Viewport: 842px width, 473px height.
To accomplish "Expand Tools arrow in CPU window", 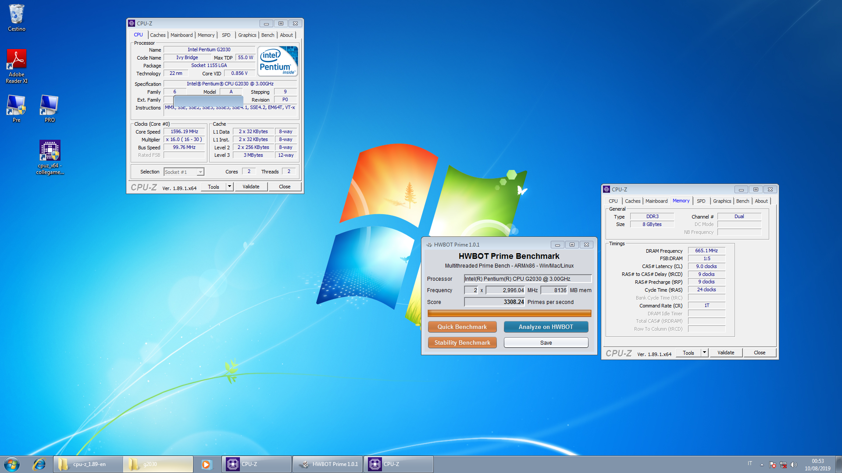I will tap(229, 187).
